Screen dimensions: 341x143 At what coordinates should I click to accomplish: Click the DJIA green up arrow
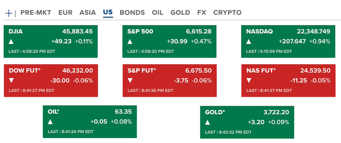click(x=11, y=42)
